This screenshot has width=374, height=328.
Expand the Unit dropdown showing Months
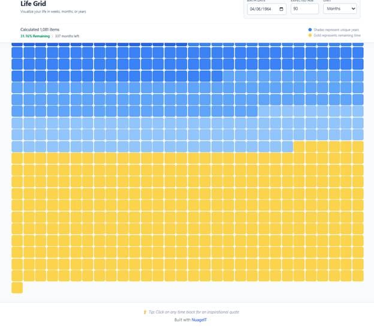[340, 9]
